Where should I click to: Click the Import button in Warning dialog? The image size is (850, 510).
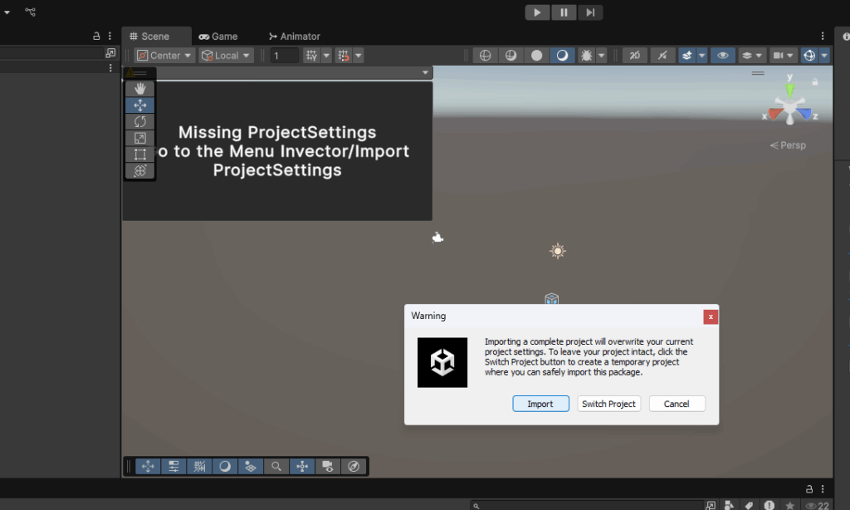point(540,404)
